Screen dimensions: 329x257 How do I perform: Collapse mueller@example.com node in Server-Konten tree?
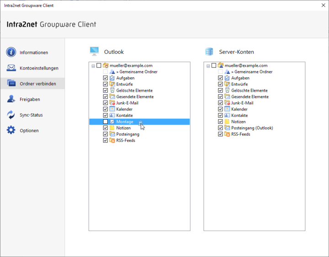208,66
